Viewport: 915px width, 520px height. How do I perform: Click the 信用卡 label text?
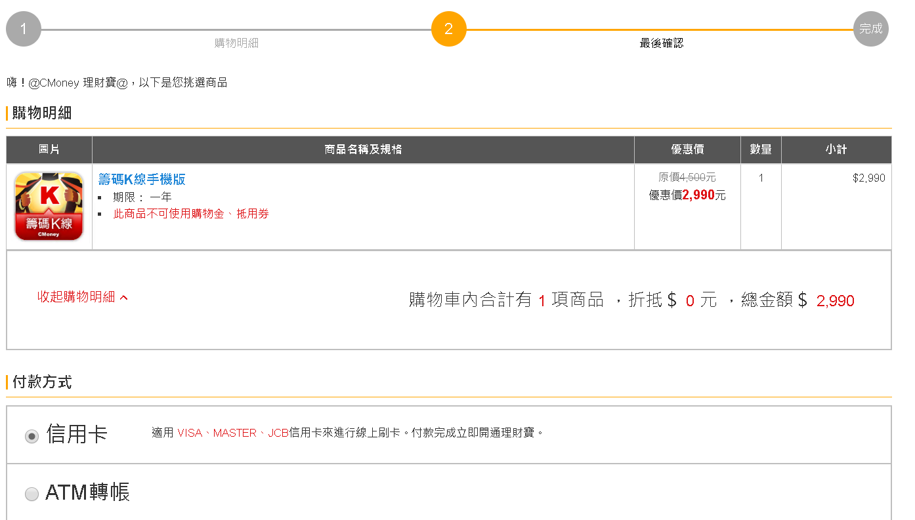77,434
